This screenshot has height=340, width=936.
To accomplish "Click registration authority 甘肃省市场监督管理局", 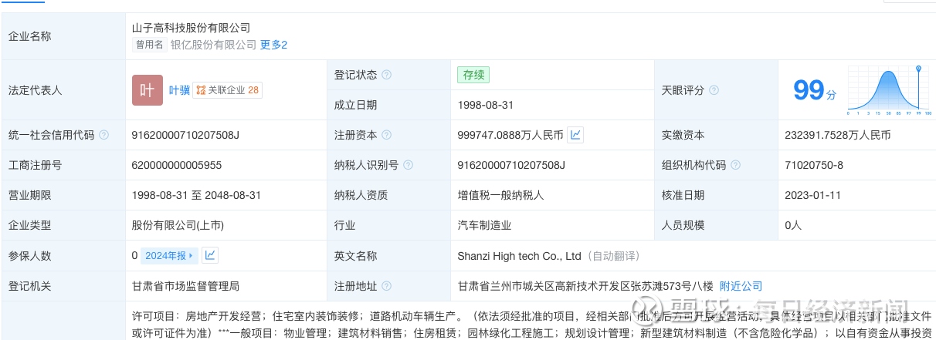I will pos(185,286).
